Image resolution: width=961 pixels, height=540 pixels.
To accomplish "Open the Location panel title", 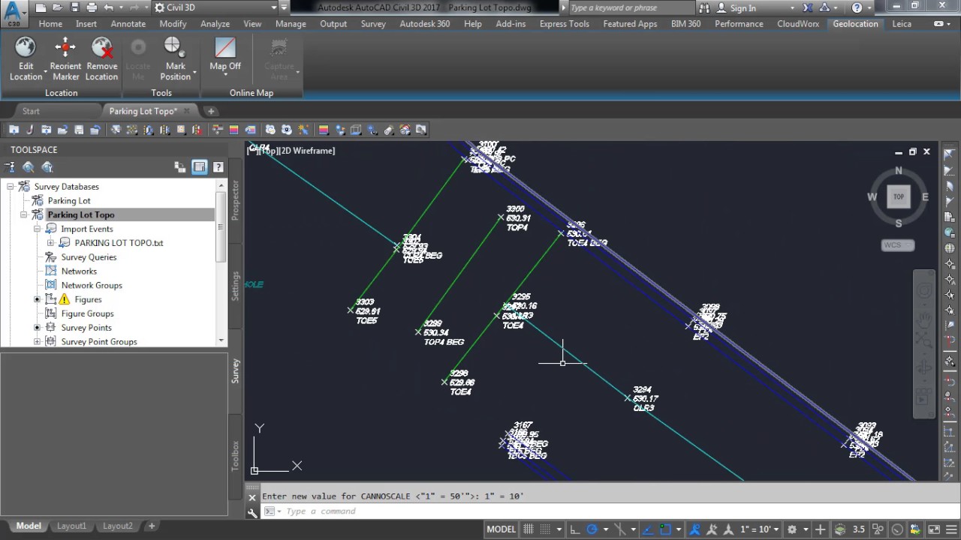I will [62, 93].
